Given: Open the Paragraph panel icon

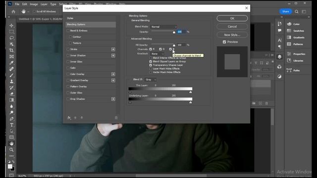Looking at the screenshot, I should pyautogui.click(x=279, y=47).
